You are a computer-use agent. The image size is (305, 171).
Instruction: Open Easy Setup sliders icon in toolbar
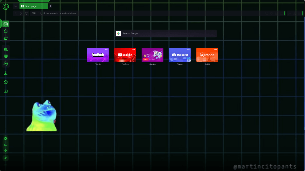tap(299, 13)
